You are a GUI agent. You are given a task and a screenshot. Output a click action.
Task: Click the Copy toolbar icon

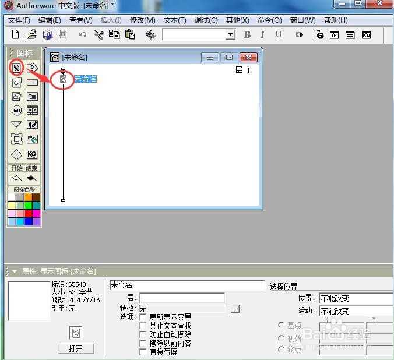click(x=114, y=34)
